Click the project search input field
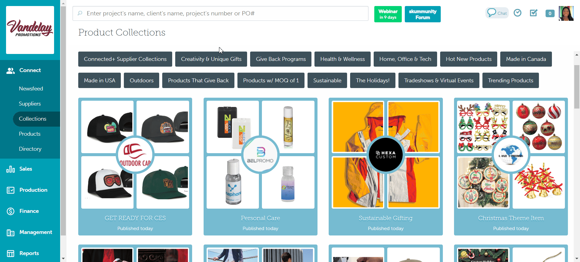Screen dimensions: 580x262 (221, 13)
